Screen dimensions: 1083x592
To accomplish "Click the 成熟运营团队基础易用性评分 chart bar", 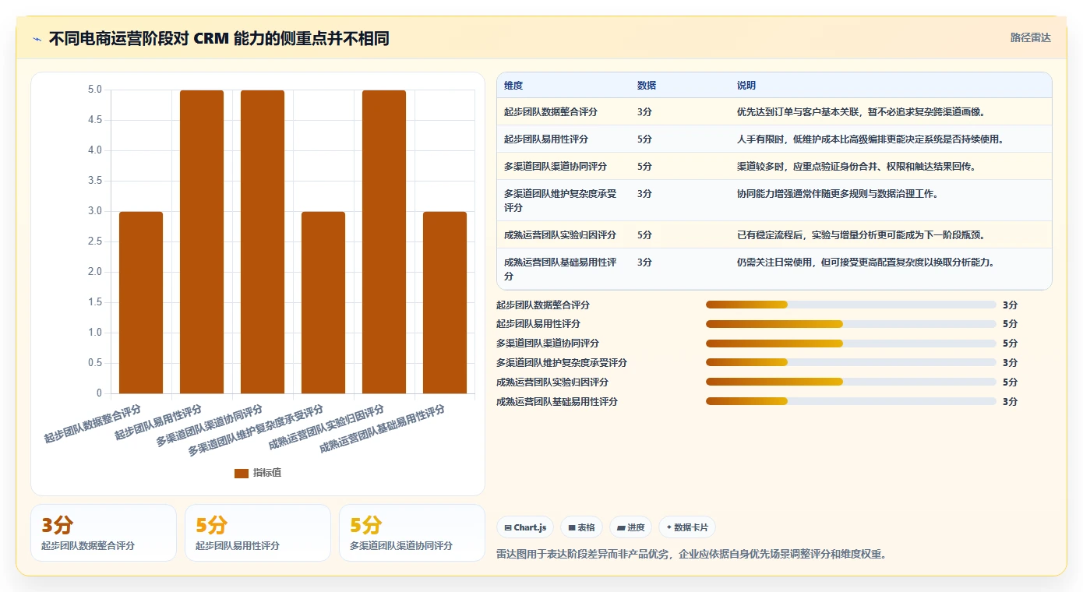I will coord(445,302).
